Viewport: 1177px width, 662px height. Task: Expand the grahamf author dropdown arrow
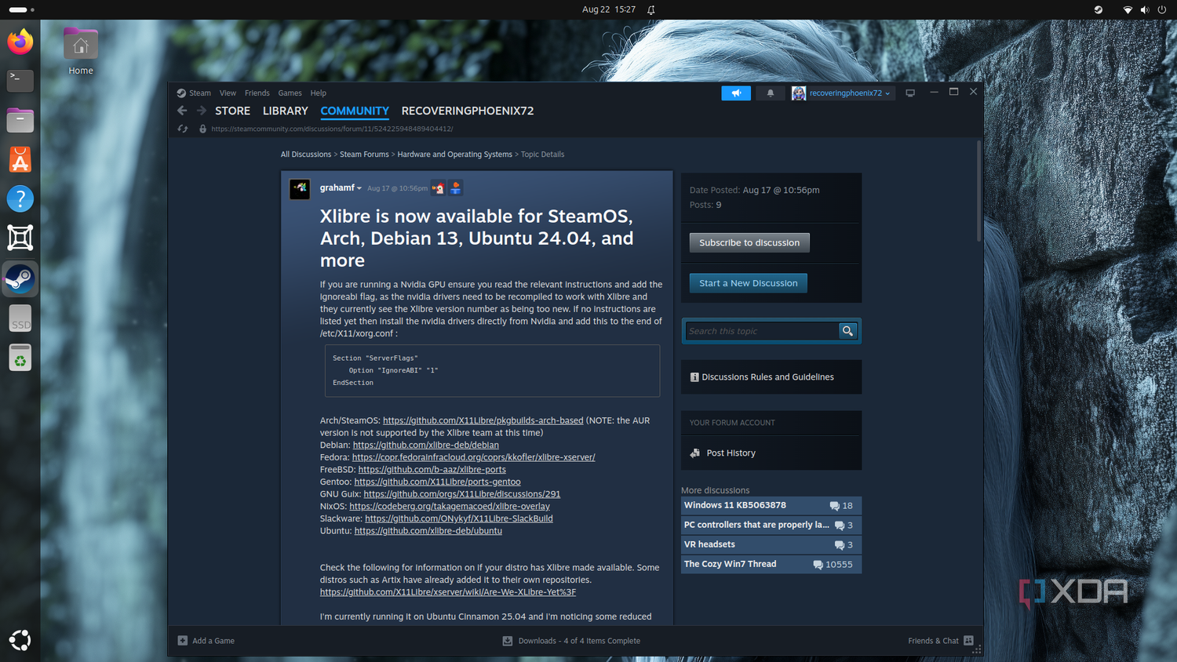(359, 188)
